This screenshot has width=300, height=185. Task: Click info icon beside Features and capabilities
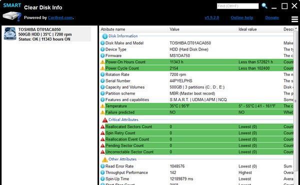(102, 99)
